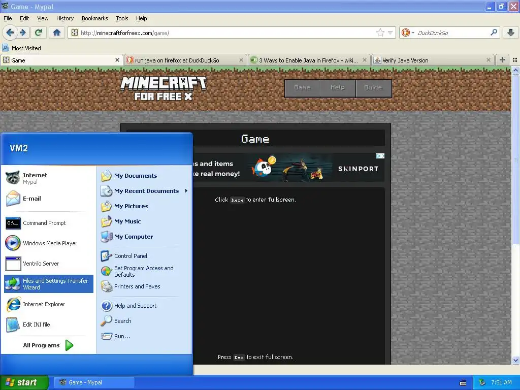Image resolution: width=520 pixels, height=390 pixels.
Task: Open the on-screen keyboard tray icon
Action: [x=463, y=383]
